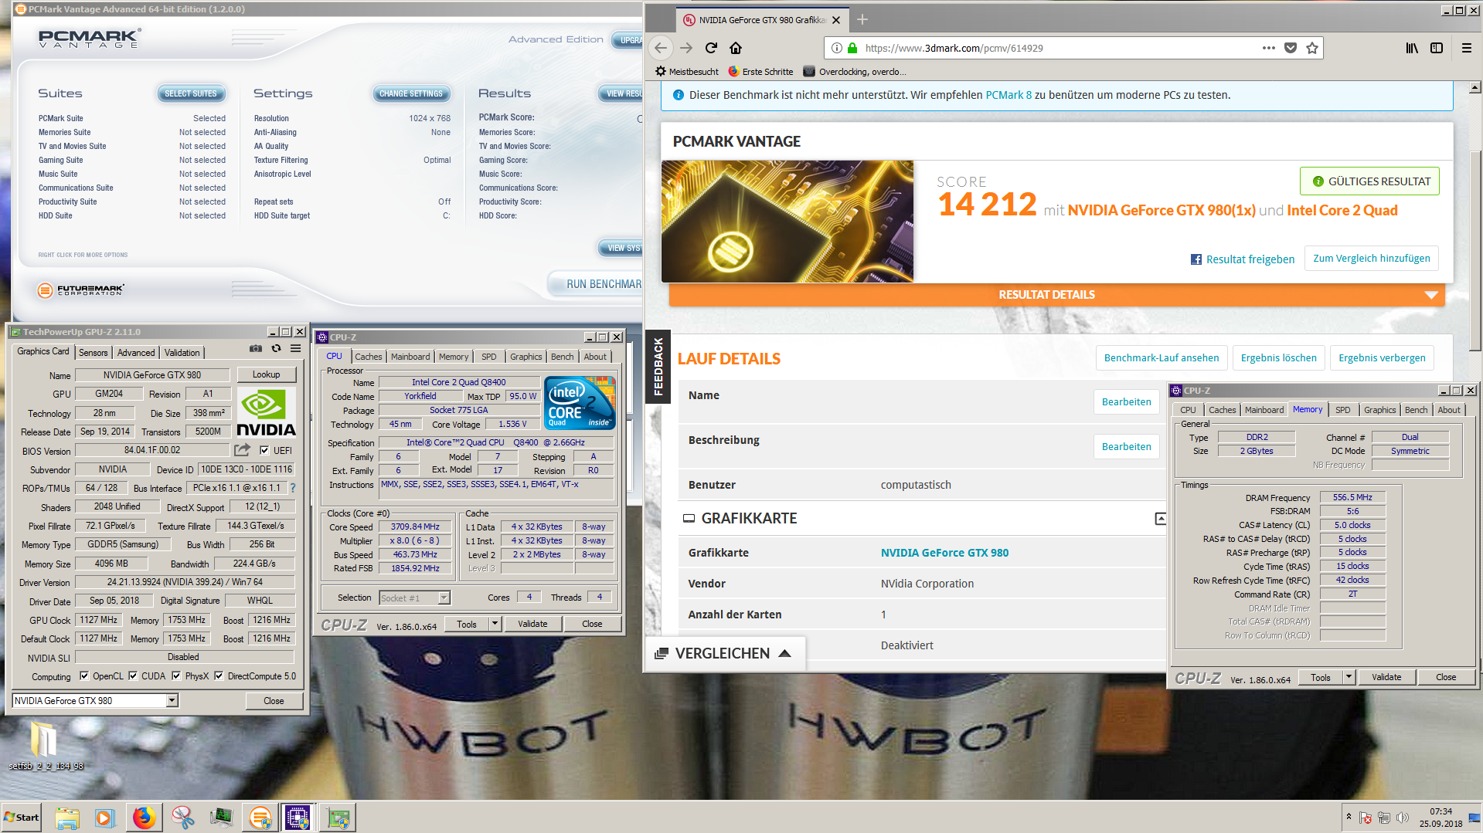Click the Lookup button in GPU-Z

point(267,374)
